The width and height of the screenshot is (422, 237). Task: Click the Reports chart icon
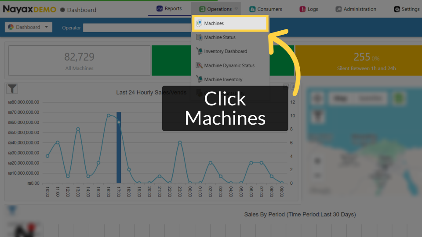(x=160, y=9)
